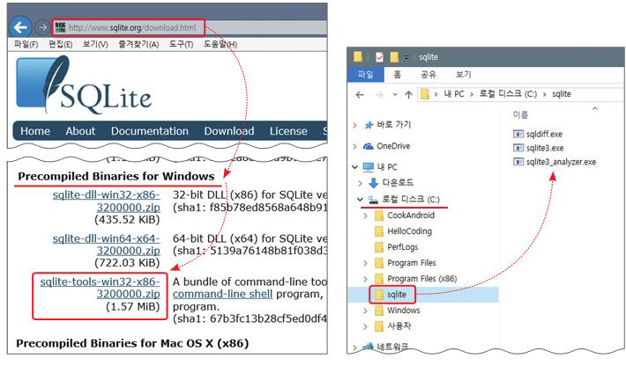Open recent locations dropdown in Explorer

click(395, 95)
